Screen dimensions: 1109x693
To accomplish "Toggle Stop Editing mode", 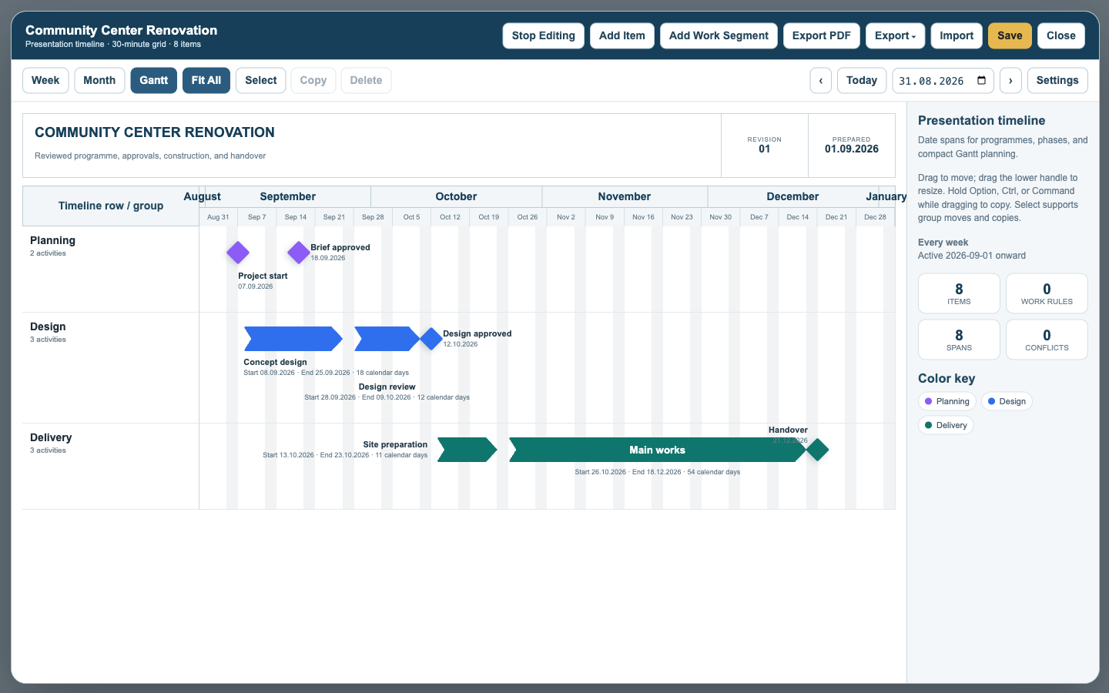I will [x=544, y=36].
